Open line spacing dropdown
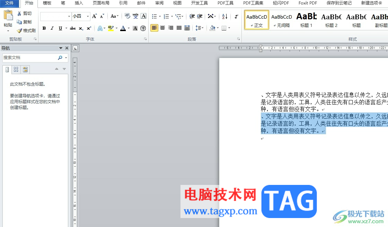Viewport: 388px width, 227px height. pos(200,28)
